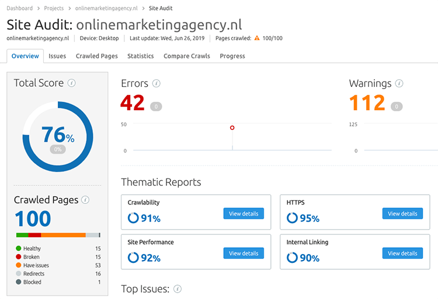The width and height of the screenshot is (438, 299).
Task: Click the gray Redirects segment of pages bar
Action: point(92,235)
